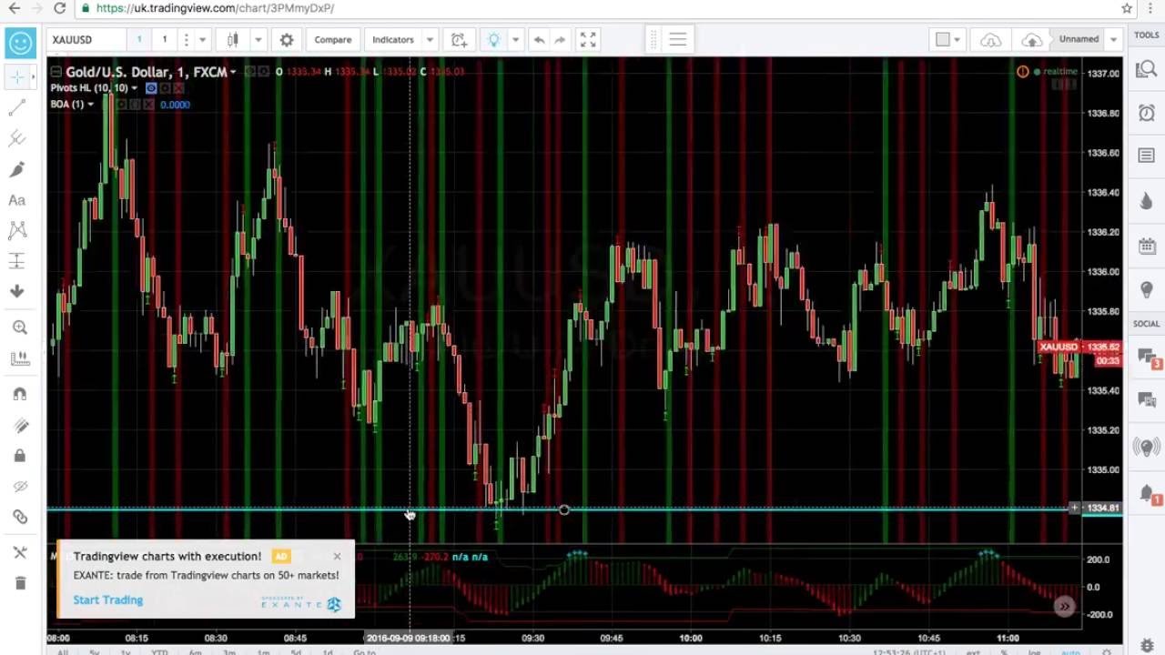1165x655 pixels.
Task: Select the Aa text annotation tool
Action: click(x=17, y=200)
